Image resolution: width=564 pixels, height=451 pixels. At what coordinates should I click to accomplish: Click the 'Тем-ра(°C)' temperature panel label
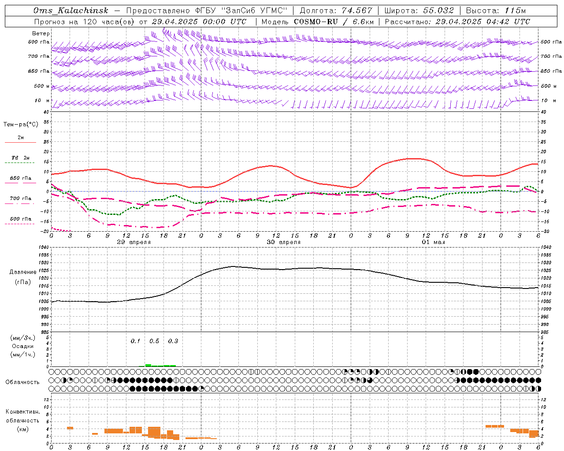[x=21, y=125]
